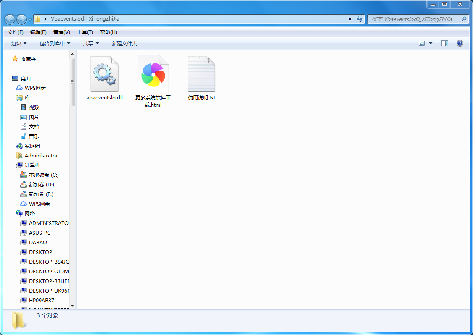Select the vbaeventslo.dll file icon

pyautogui.click(x=104, y=73)
